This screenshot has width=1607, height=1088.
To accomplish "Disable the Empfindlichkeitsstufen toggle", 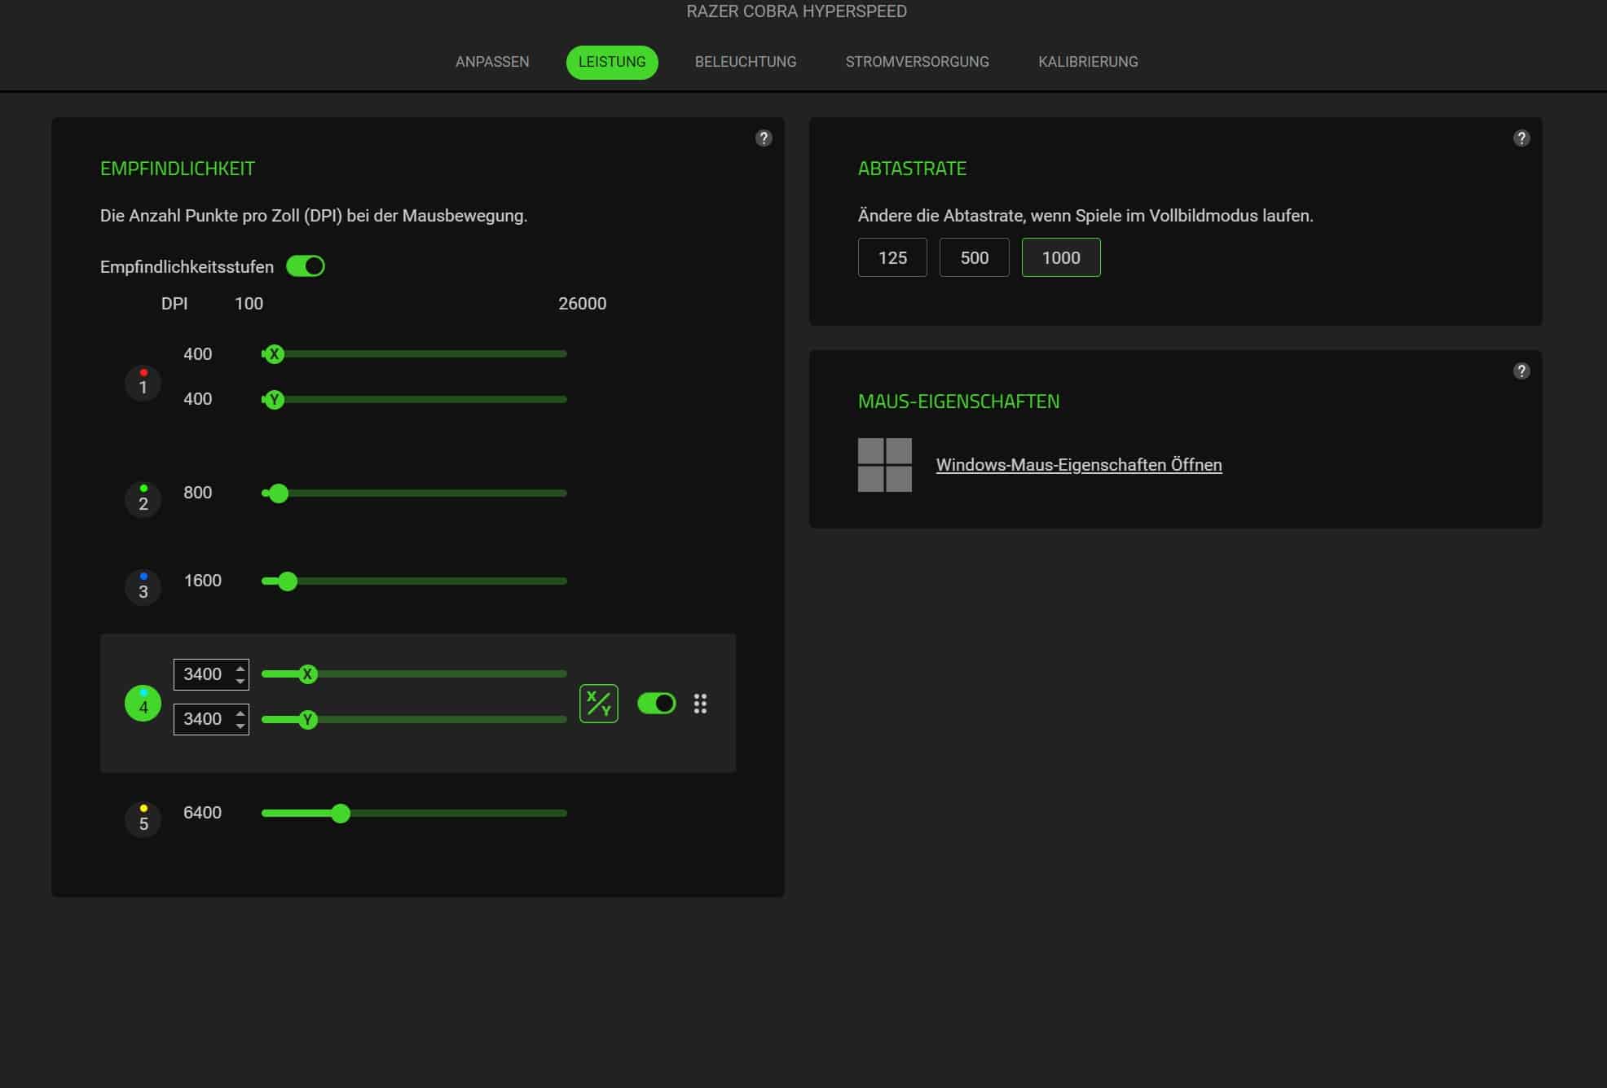I will pyautogui.click(x=306, y=266).
